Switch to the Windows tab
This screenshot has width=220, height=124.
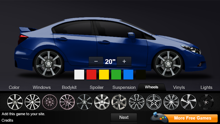[x=42, y=87]
